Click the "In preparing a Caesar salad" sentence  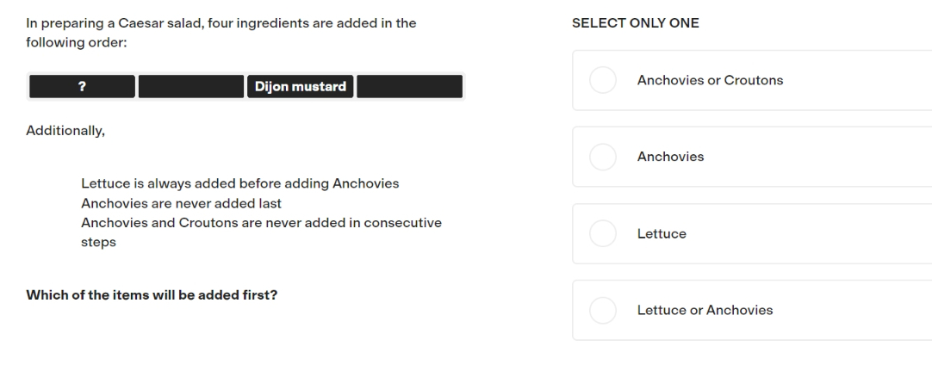click(221, 23)
